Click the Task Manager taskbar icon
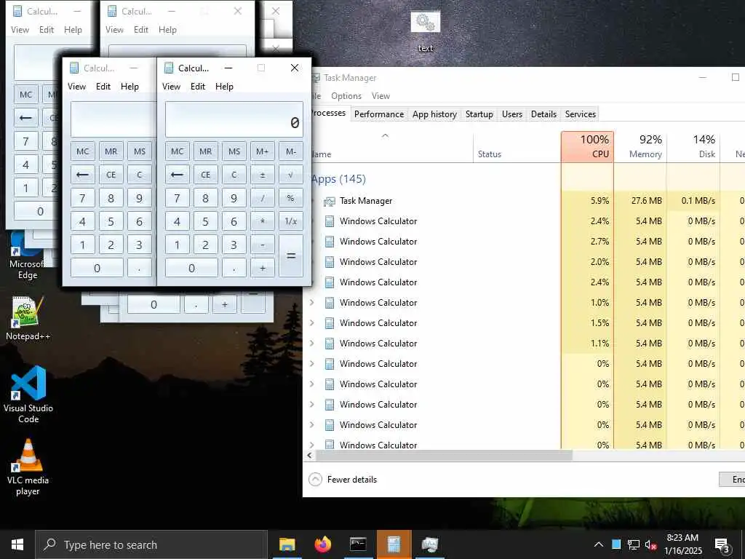Viewport: 745px width, 559px height. coord(429,544)
